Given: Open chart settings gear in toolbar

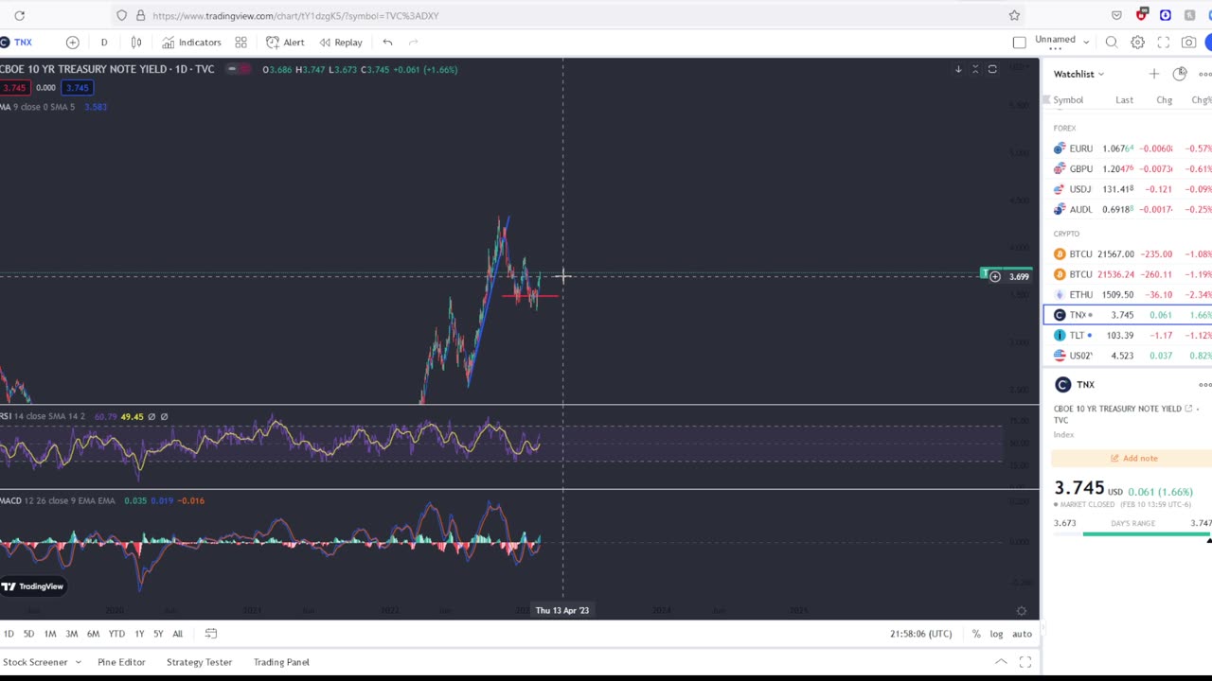Looking at the screenshot, I should [x=1137, y=43].
